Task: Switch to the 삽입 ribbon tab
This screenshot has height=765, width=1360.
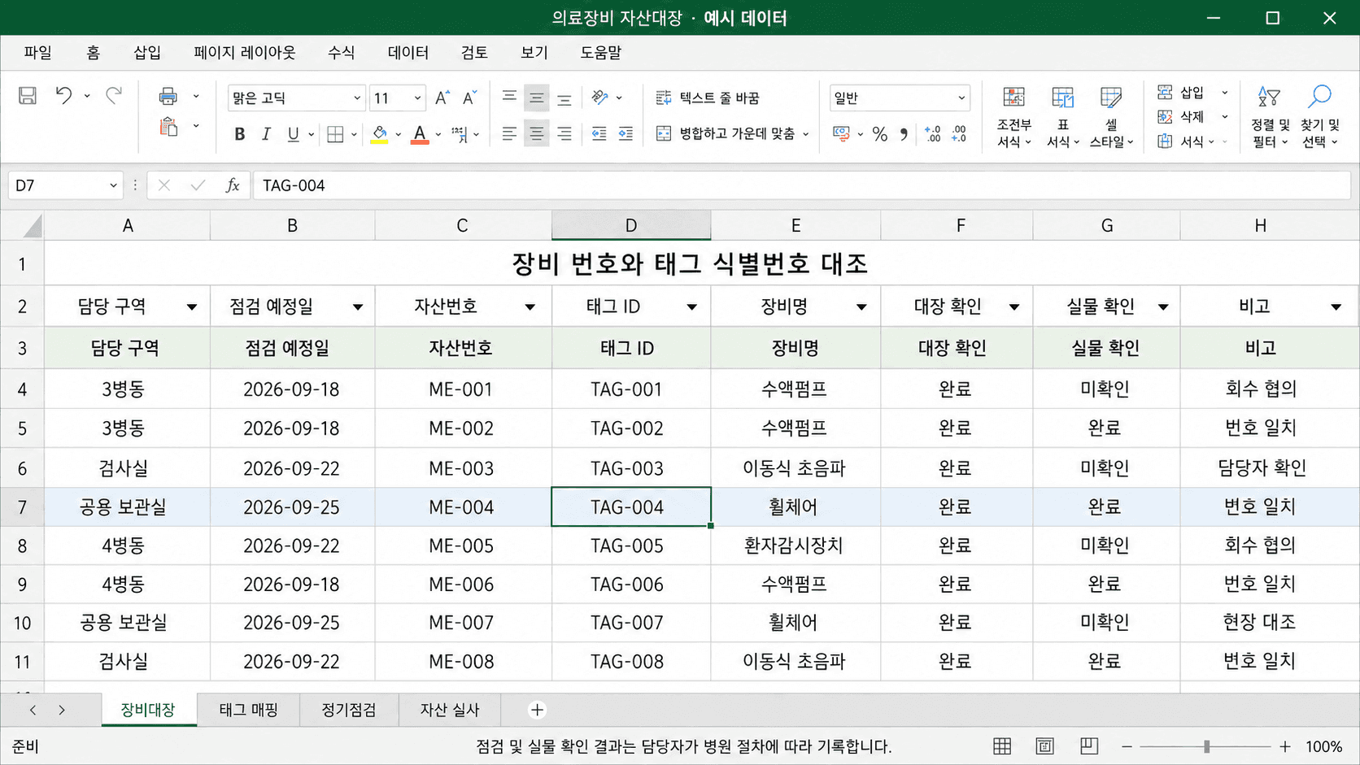Action: click(147, 53)
